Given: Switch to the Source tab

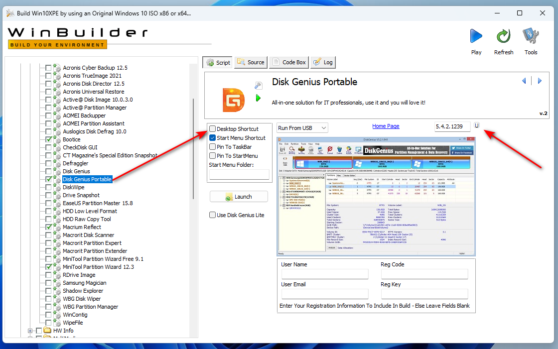Looking at the screenshot, I should tap(251, 62).
